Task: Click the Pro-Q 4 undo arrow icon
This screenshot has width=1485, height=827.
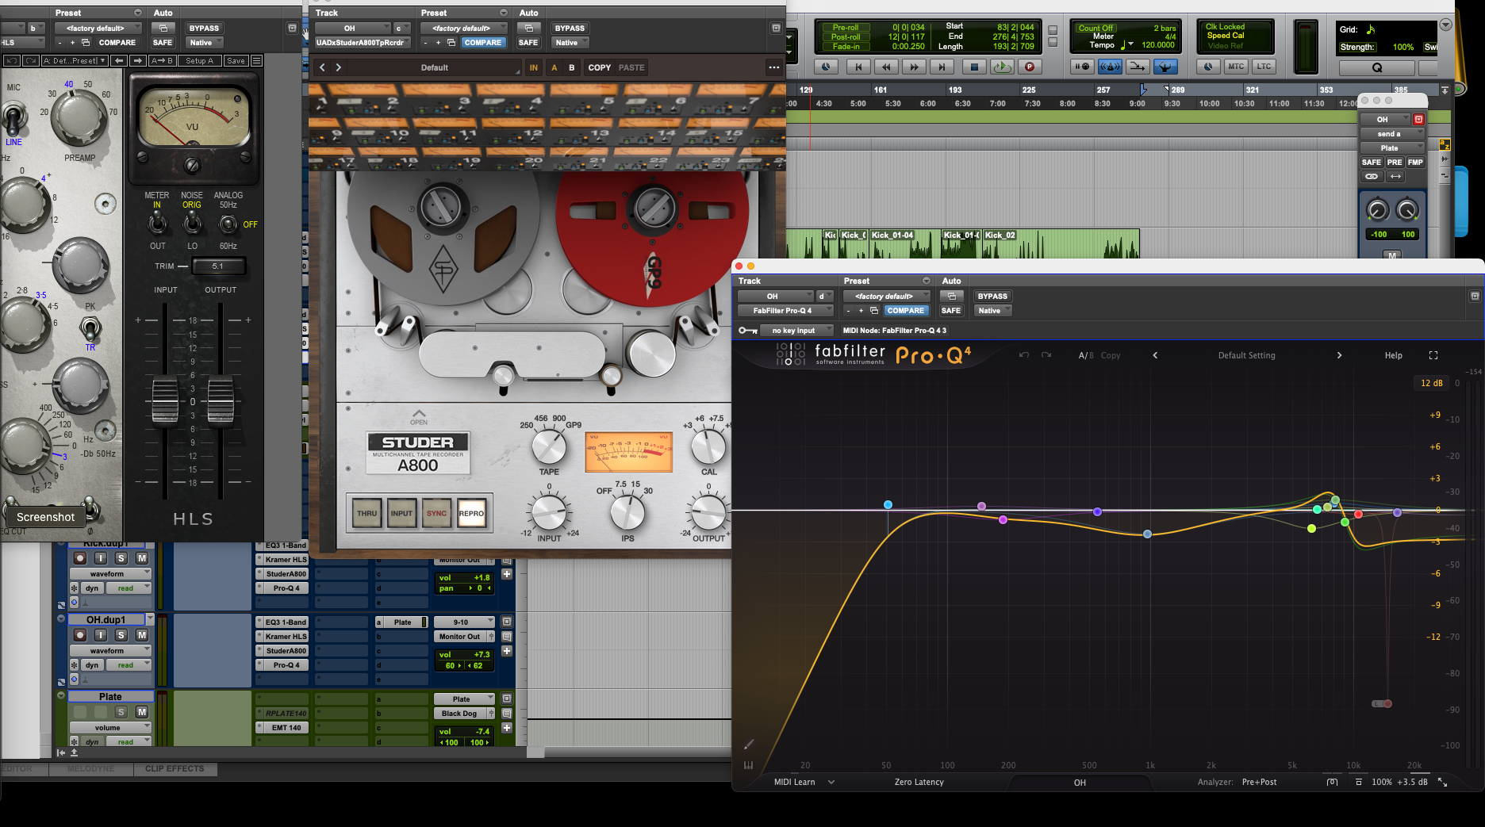Action: 1024,355
